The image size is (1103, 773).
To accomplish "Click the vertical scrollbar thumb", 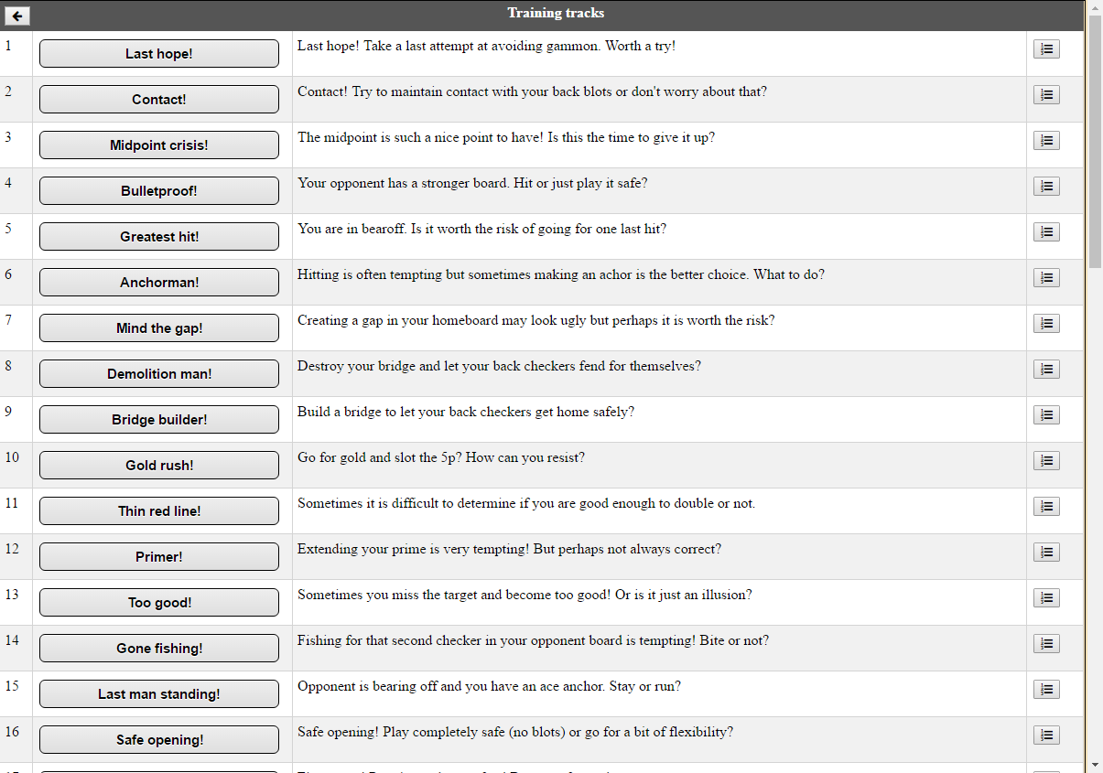I will click(x=1095, y=142).
